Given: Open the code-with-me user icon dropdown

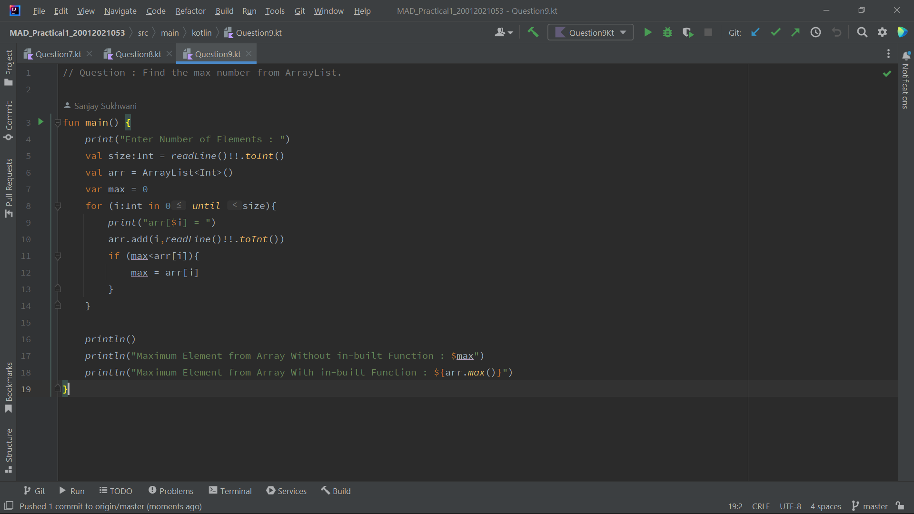Looking at the screenshot, I should pyautogui.click(x=504, y=32).
